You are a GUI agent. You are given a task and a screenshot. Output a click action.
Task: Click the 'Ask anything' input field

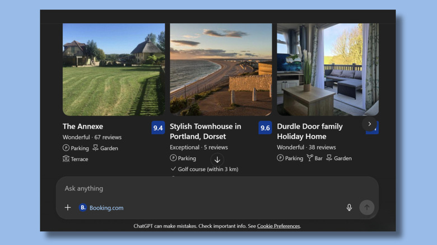click(217, 189)
